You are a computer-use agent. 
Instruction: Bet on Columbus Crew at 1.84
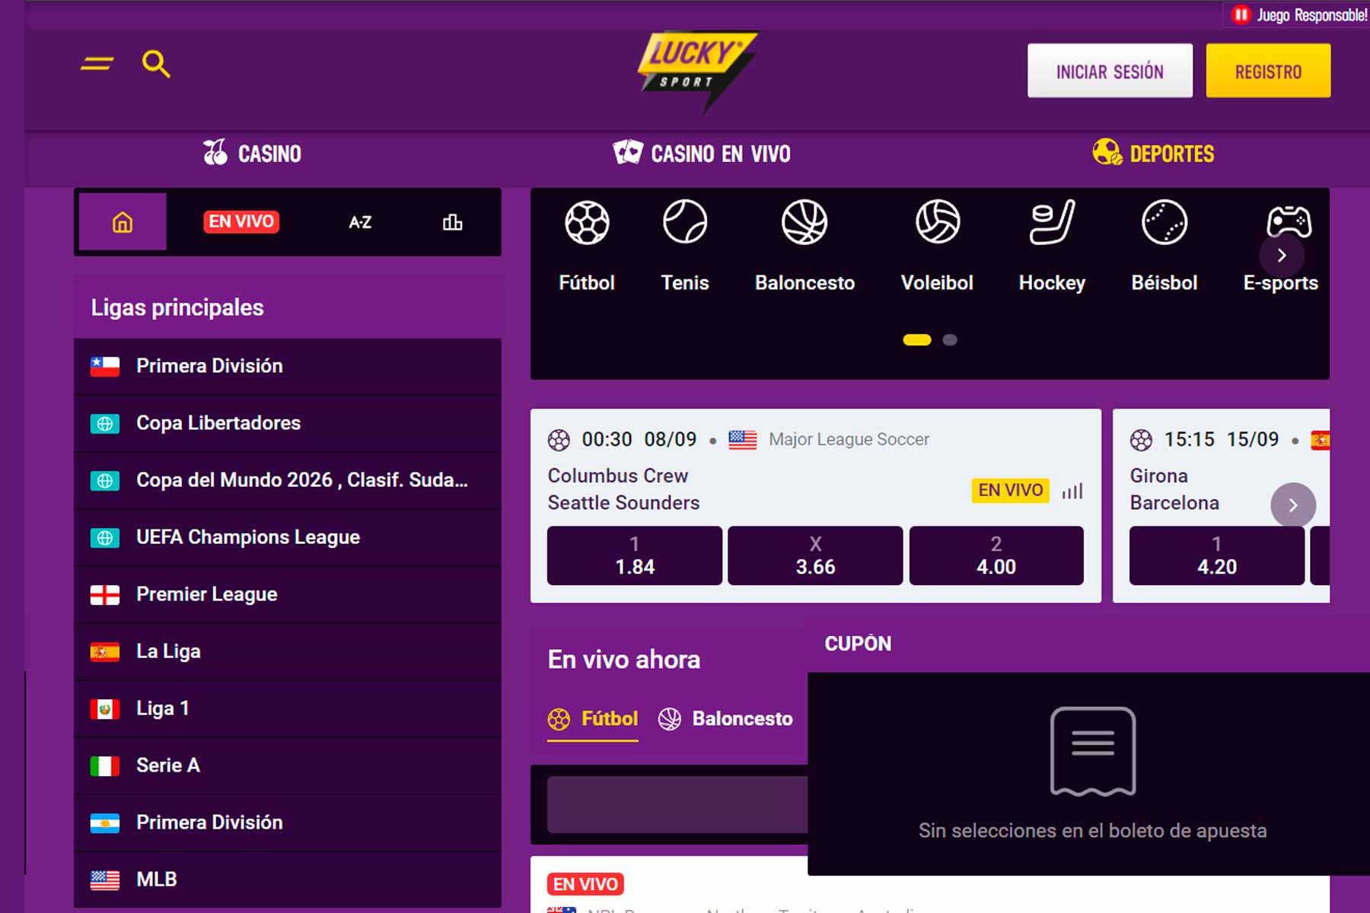[x=635, y=555]
